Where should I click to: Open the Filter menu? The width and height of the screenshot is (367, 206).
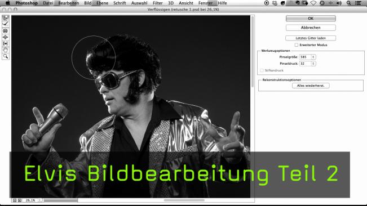point(157,3)
